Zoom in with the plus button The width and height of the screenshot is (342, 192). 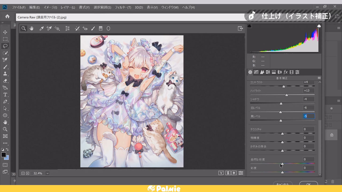tap(27, 173)
